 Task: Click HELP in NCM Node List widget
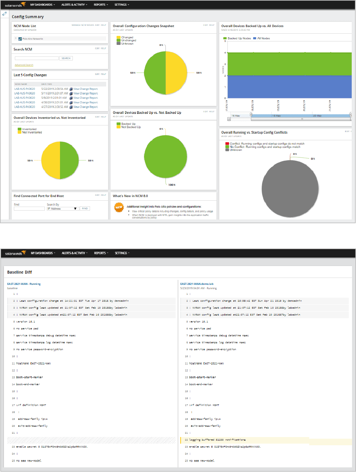104,25
